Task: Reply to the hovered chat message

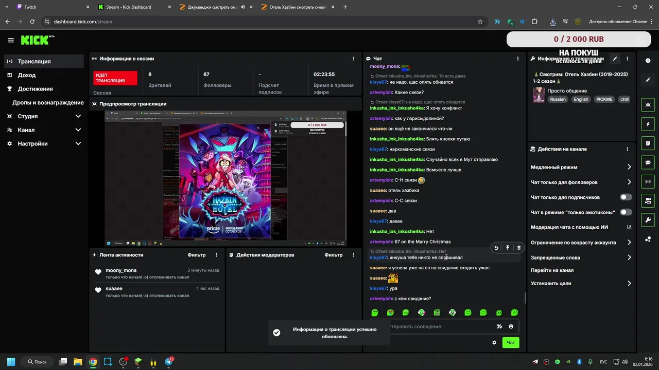Action: (x=496, y=248)
